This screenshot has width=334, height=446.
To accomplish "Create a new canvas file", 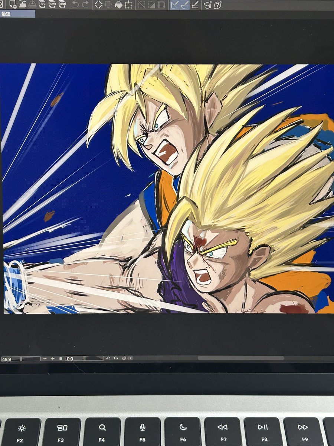I will pos(13,4).
